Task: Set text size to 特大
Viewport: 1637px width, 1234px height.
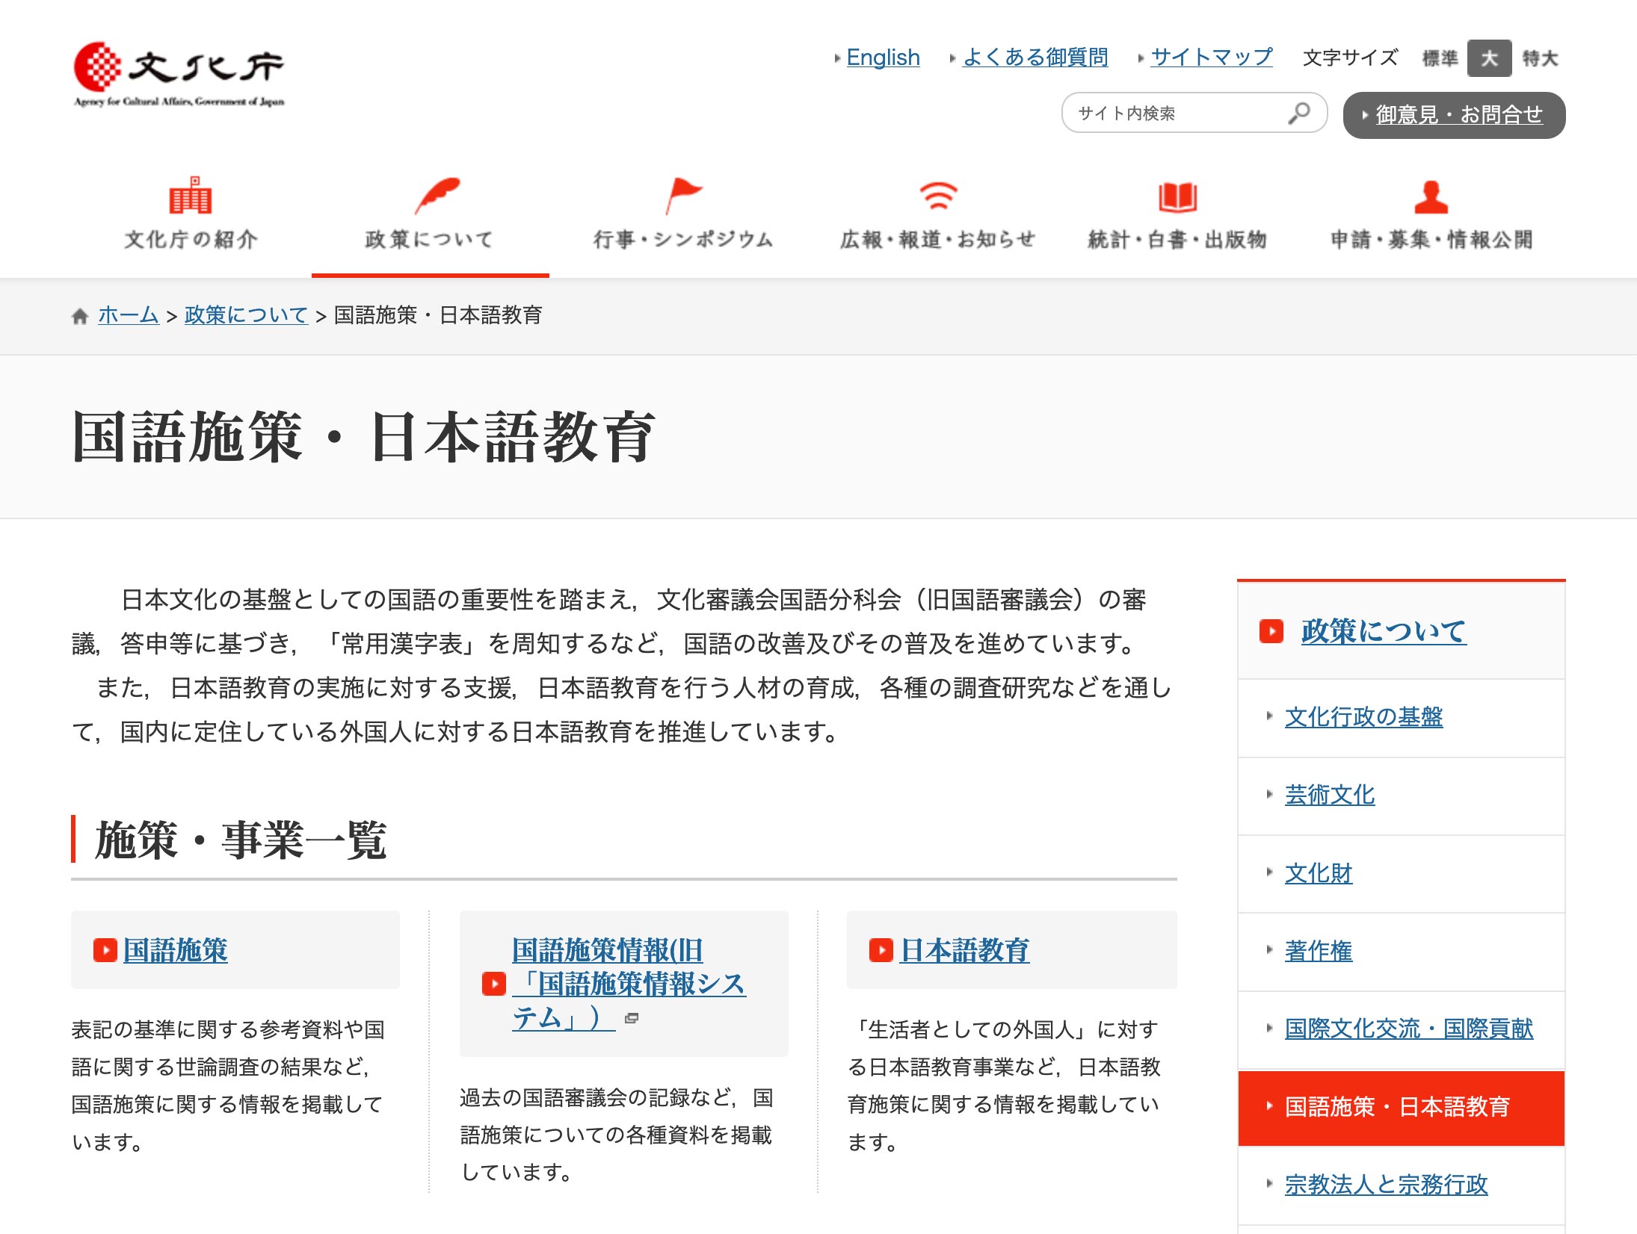Action: click(1540, 58)
